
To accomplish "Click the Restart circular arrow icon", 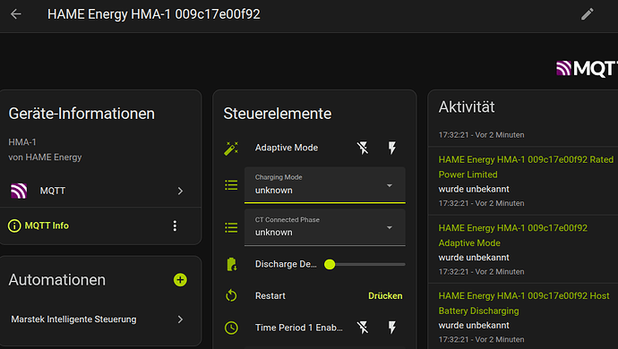I will pyautogui.click(x=231, y=296).
